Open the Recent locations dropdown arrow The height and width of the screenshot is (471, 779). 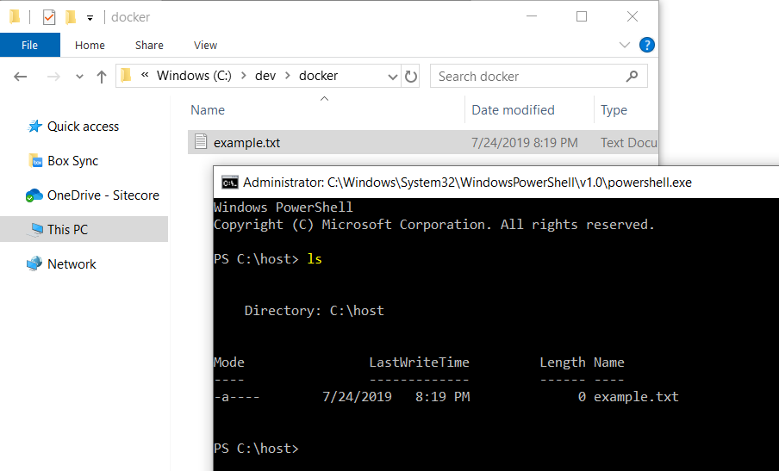click(x=79, y=77)
